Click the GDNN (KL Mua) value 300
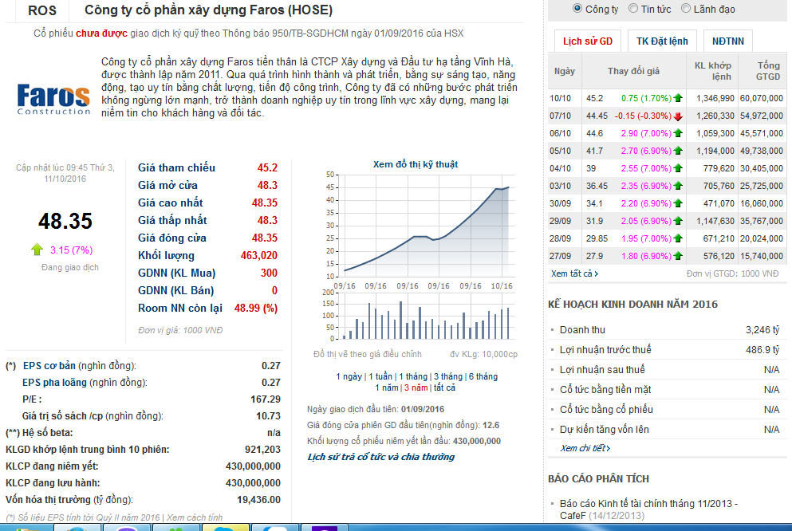The height and width of the screenshot is (531, 792). tap(269, 273)
